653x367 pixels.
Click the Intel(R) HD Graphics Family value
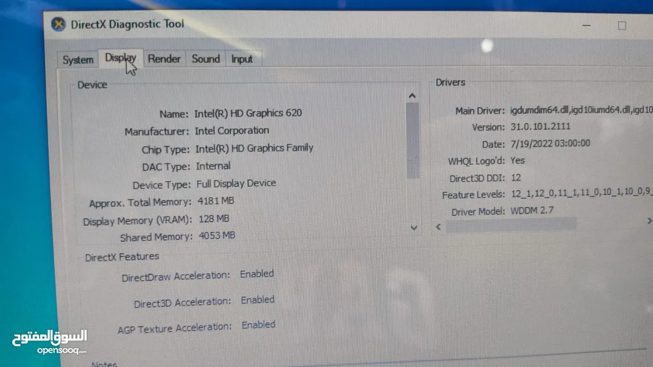point(254,148)
